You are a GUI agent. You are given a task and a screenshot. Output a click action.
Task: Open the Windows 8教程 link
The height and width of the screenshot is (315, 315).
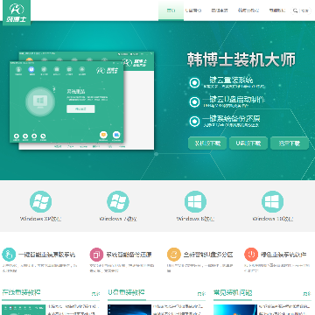point(195,219)
